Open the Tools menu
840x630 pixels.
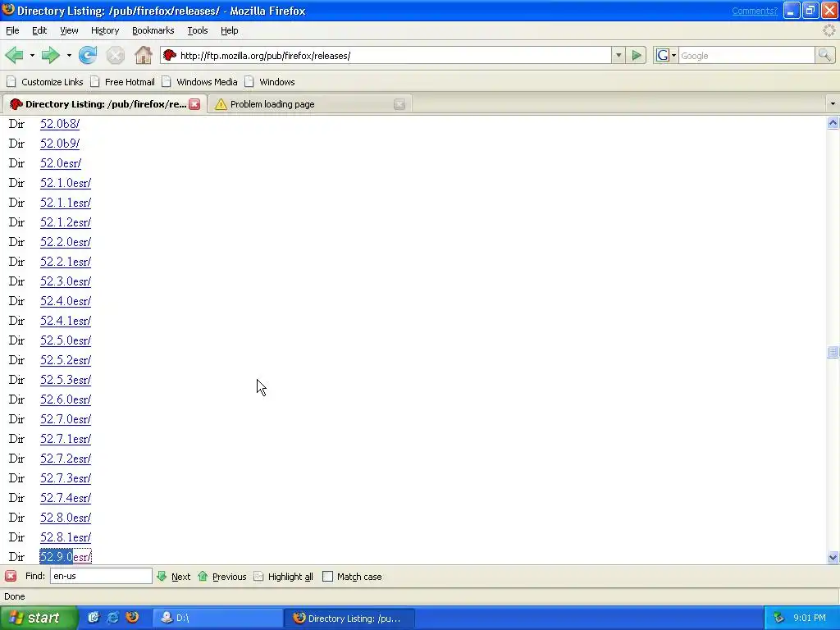click(197, 30)
